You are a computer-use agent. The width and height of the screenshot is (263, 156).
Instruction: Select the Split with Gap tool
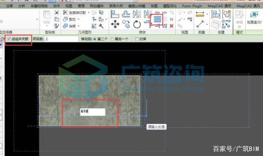click(164, 12)
